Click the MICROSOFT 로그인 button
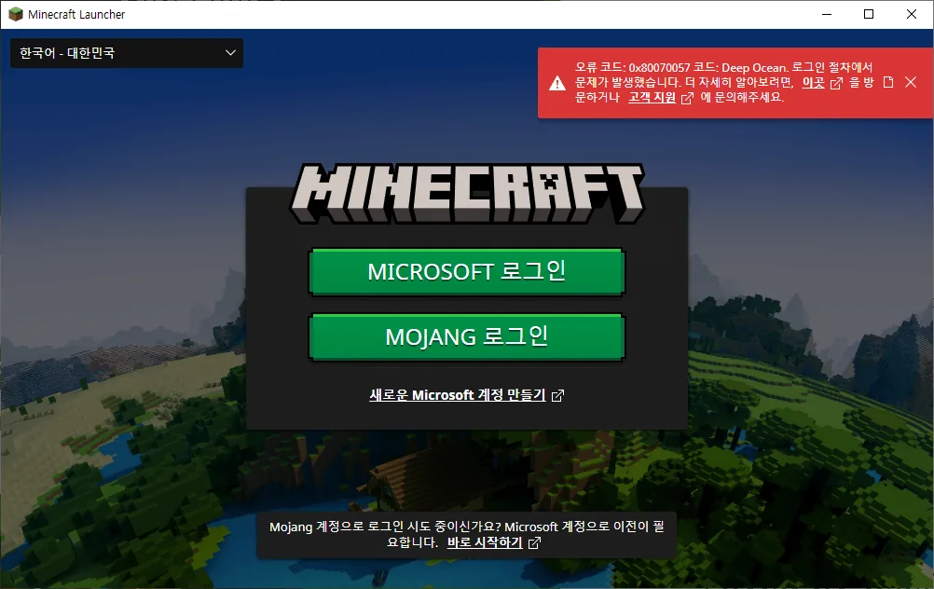 tap(466, 272)
